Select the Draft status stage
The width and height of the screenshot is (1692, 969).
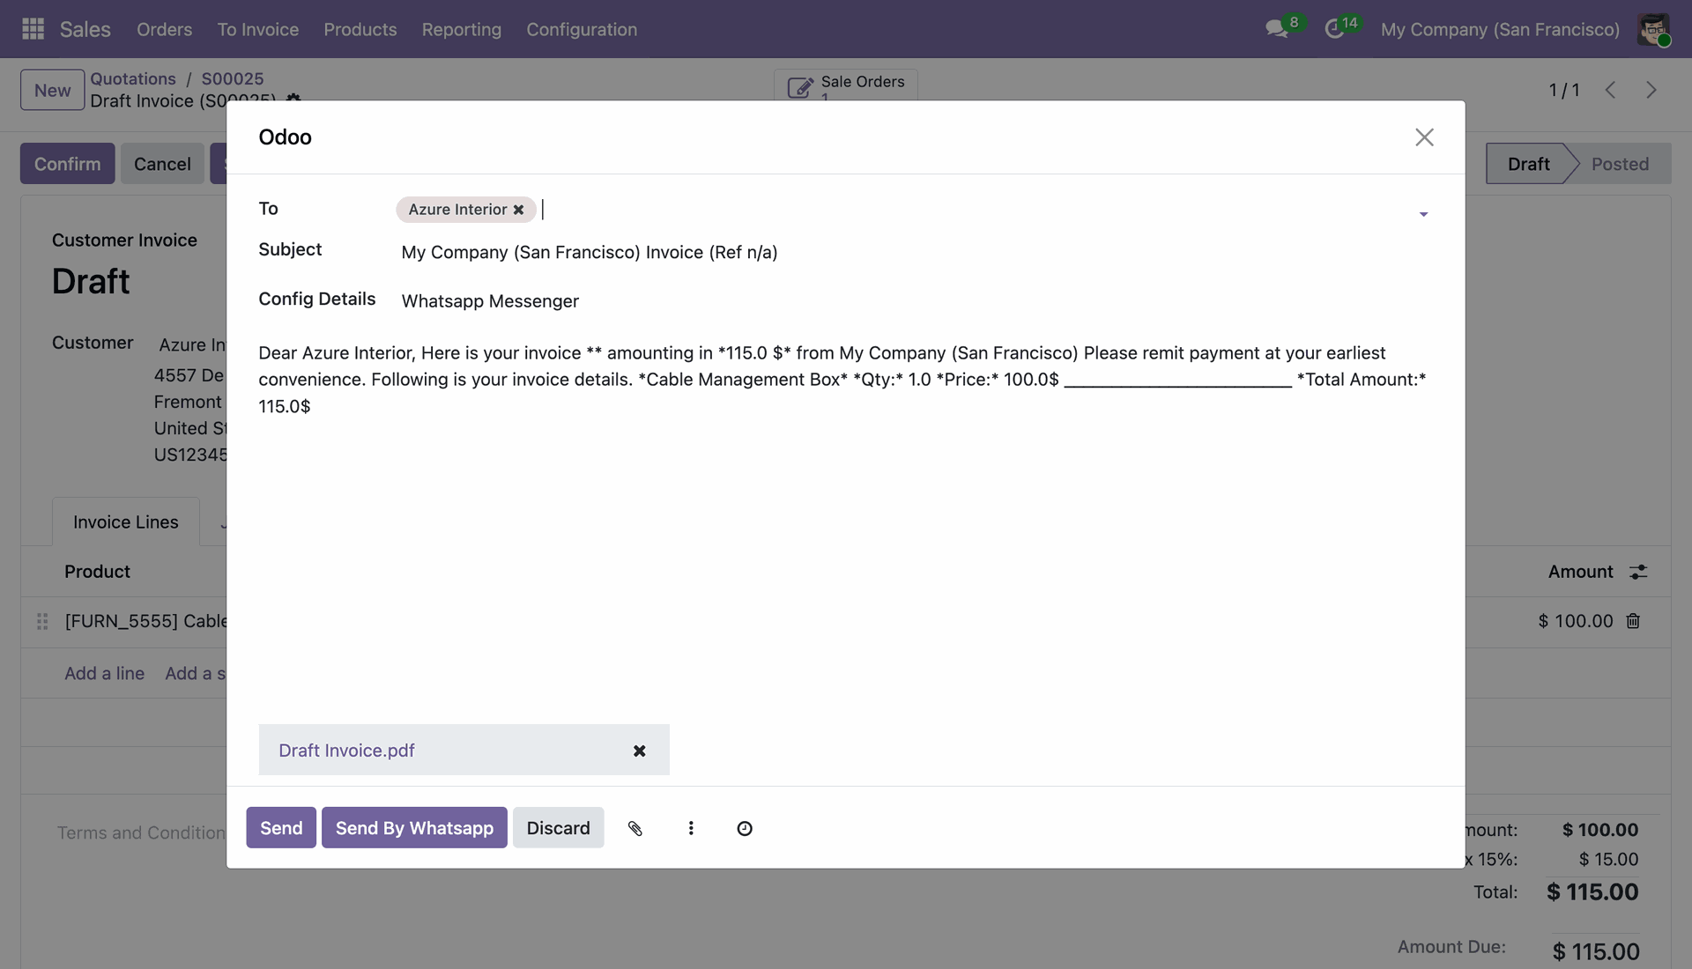coord(1528,164)
